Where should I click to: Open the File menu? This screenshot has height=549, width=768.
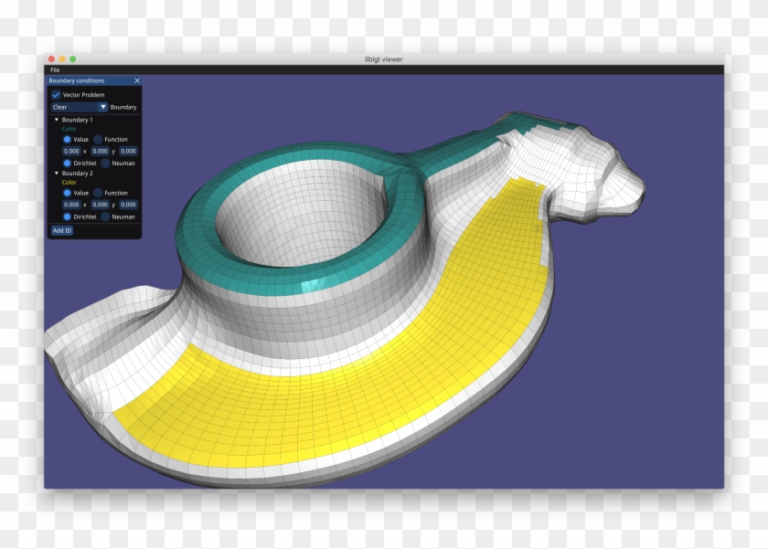pyautogui.click(x=54, y=68)
